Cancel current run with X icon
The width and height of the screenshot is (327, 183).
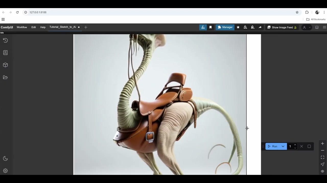[302, 146]
